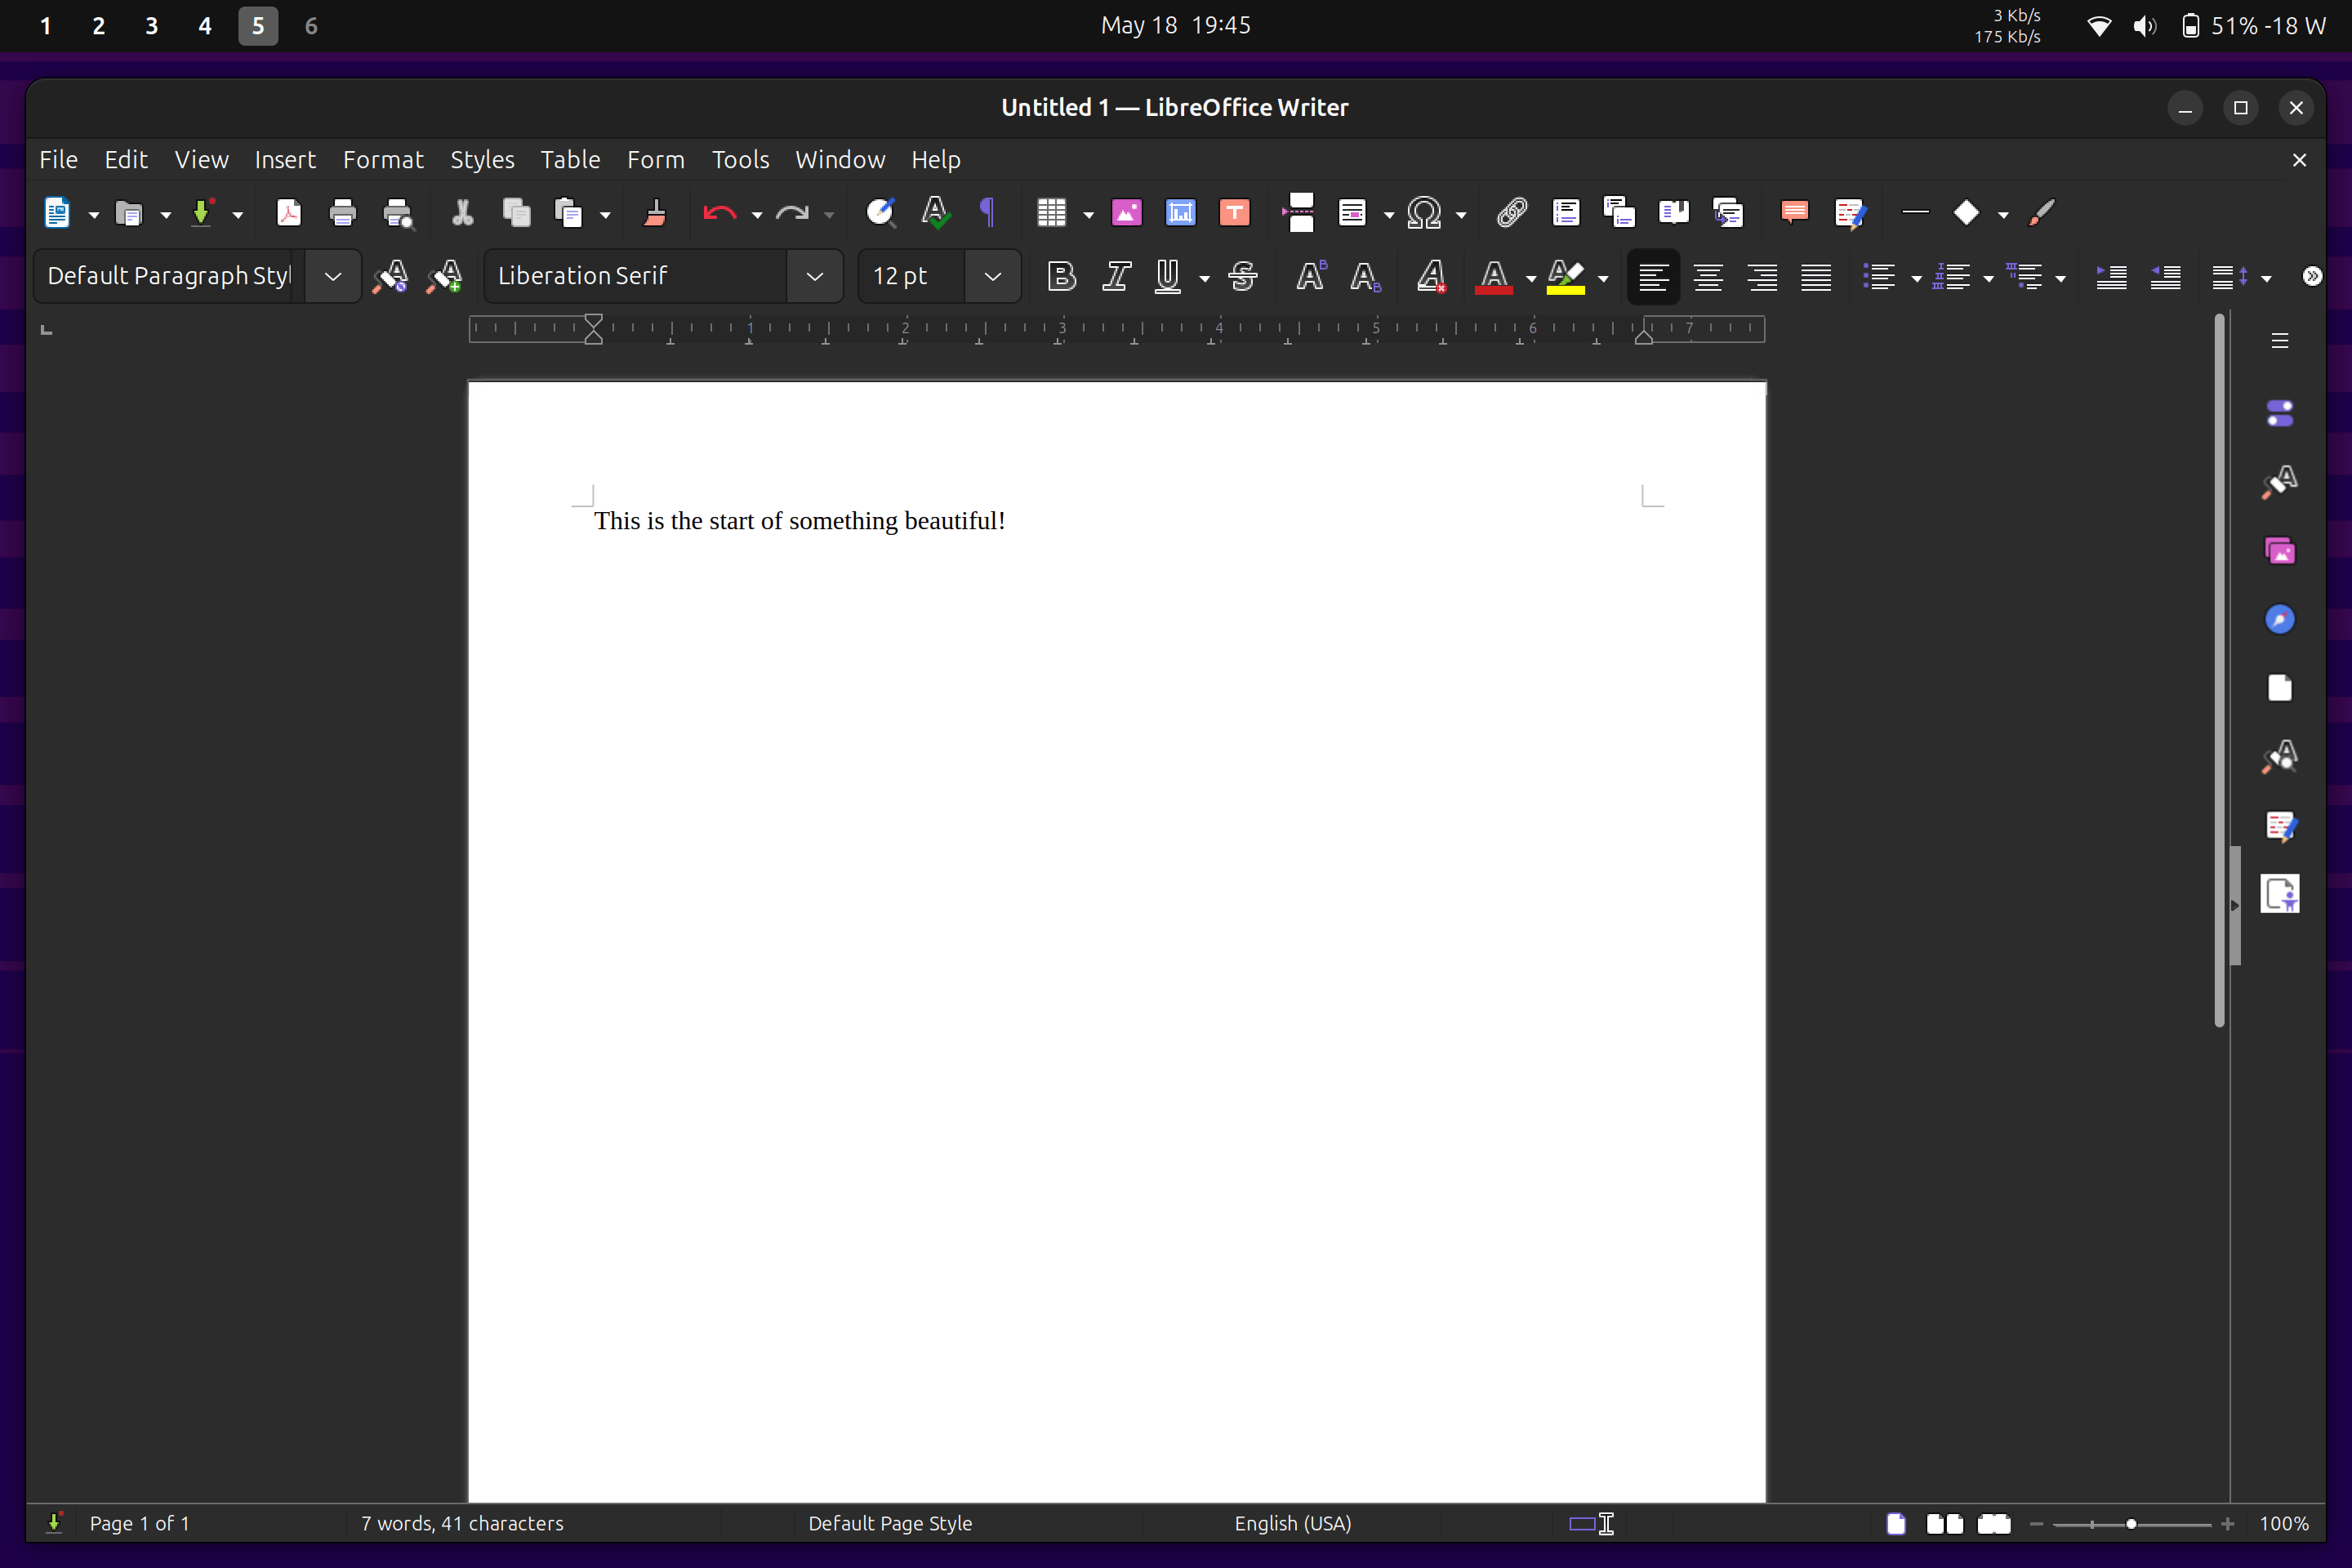Open the Insert menu

(x=285, y=160)
